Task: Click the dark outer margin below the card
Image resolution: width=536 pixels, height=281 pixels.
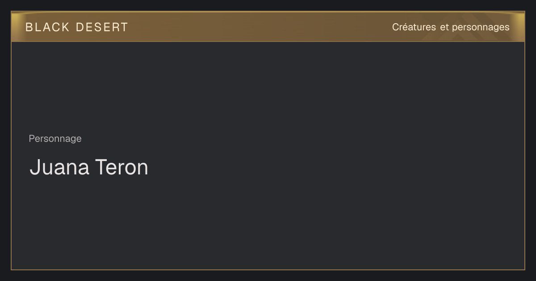Action: click(268, 276)
